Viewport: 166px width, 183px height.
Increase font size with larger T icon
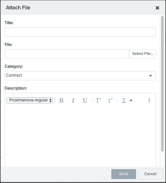click(x=98, y=100)
